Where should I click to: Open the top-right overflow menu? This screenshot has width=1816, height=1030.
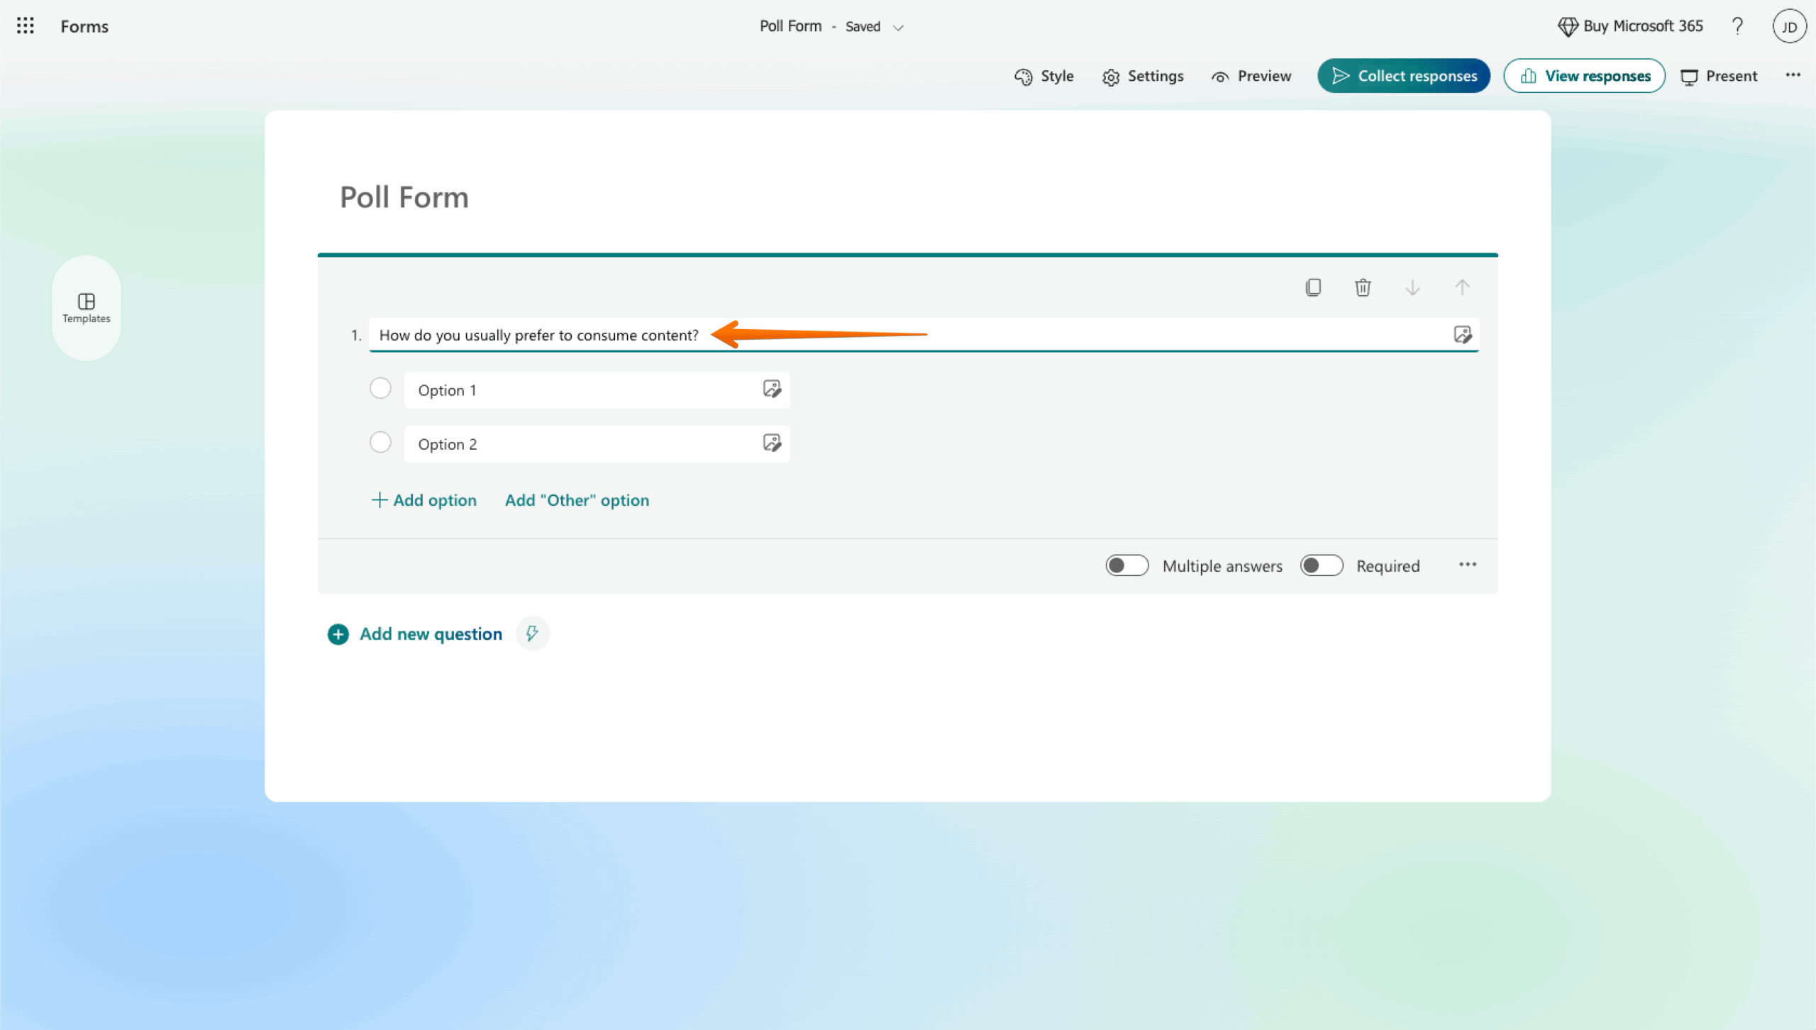click(1794, 75)
